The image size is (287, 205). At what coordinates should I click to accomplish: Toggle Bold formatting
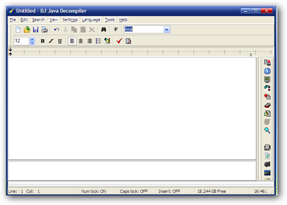[43, 41]
